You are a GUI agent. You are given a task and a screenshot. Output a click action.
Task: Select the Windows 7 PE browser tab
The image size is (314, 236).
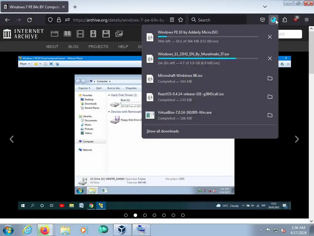pyautogui.click(x=34, y=7)
